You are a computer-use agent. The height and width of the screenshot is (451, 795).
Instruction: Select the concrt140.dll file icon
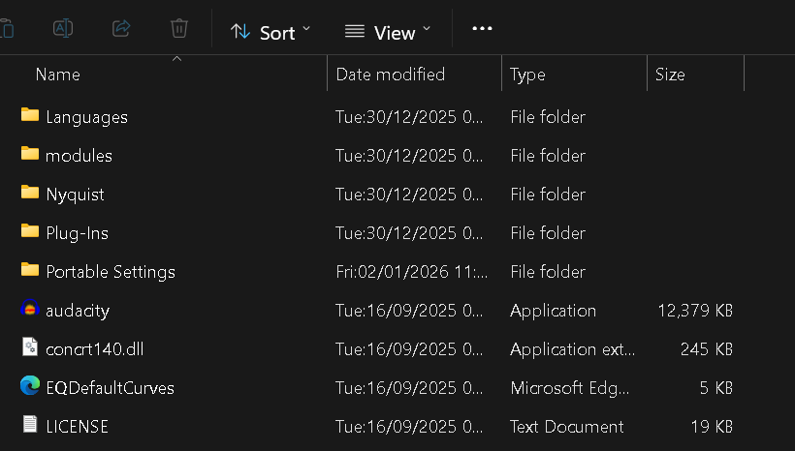click(30, 348)
